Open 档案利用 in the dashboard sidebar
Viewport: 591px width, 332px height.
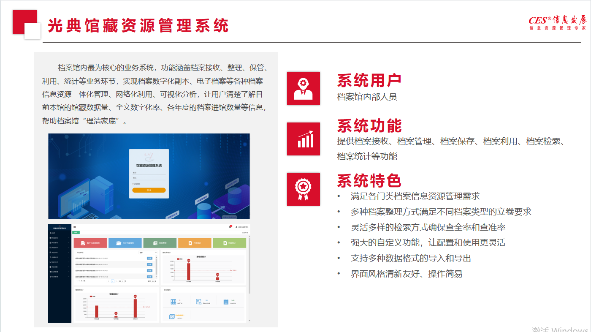pyautogui.click(x=60, y=252)
